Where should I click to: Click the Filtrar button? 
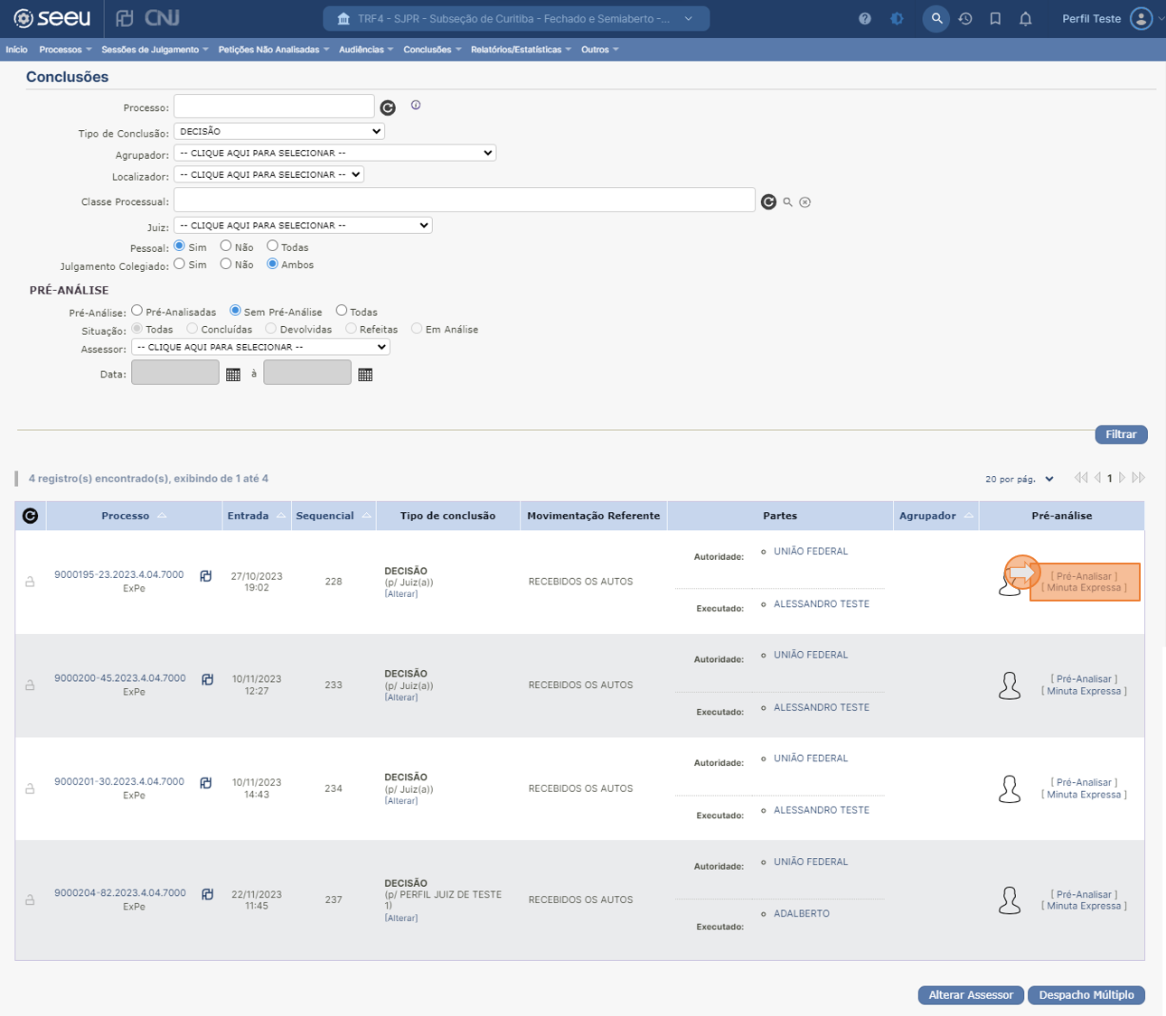click(1121, 434)
